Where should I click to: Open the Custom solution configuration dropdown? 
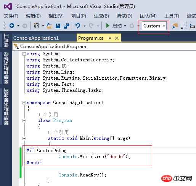click(x=154, y=26)
